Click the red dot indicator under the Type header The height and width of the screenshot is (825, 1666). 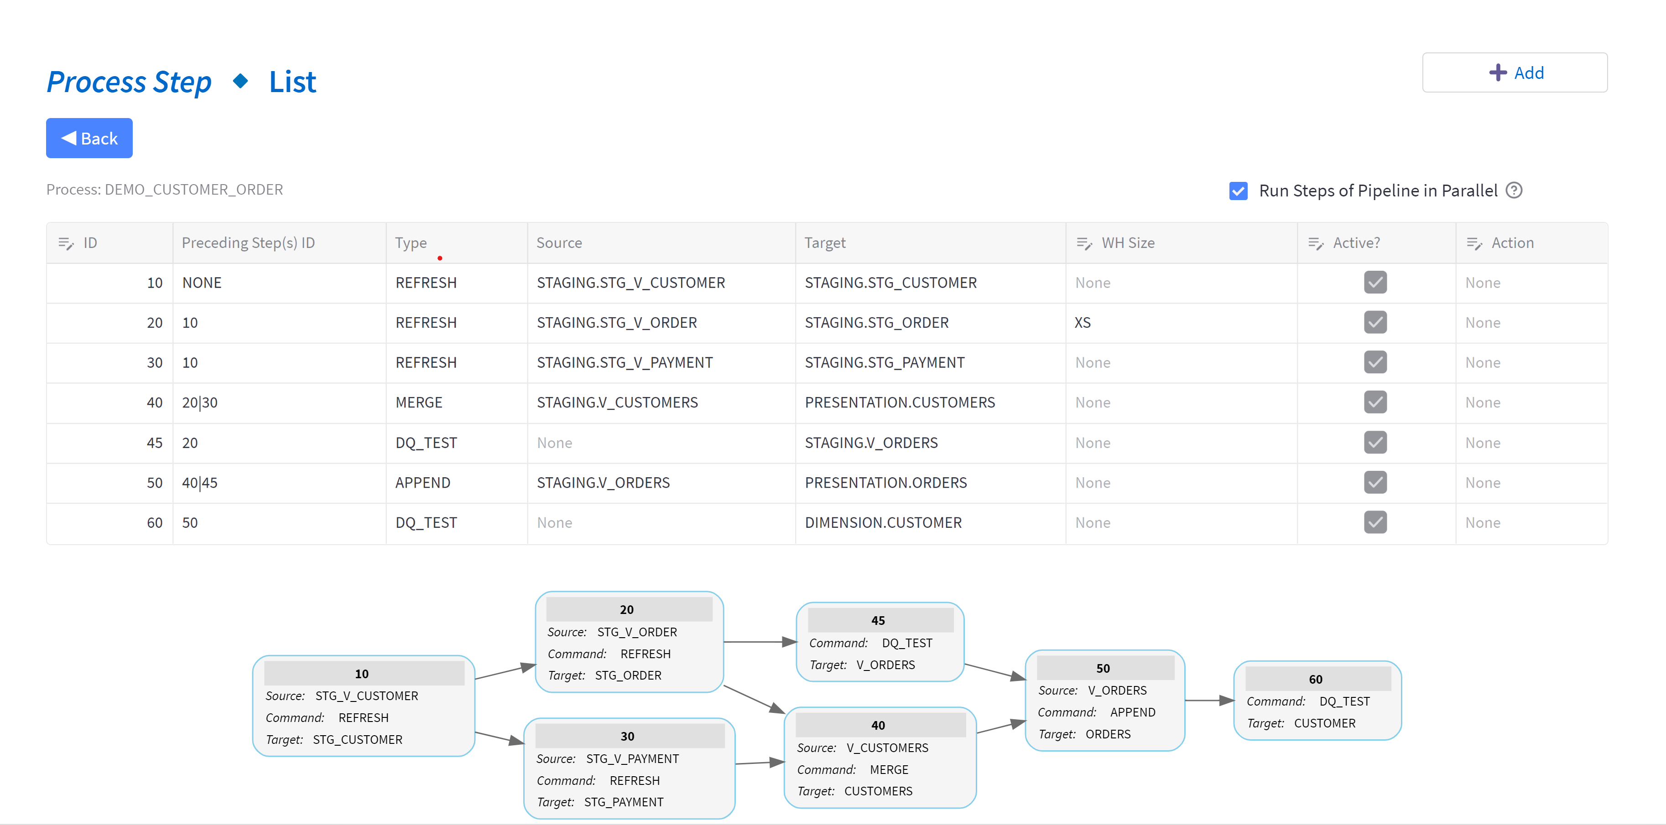pyautogui.click(x=440, y=258)
